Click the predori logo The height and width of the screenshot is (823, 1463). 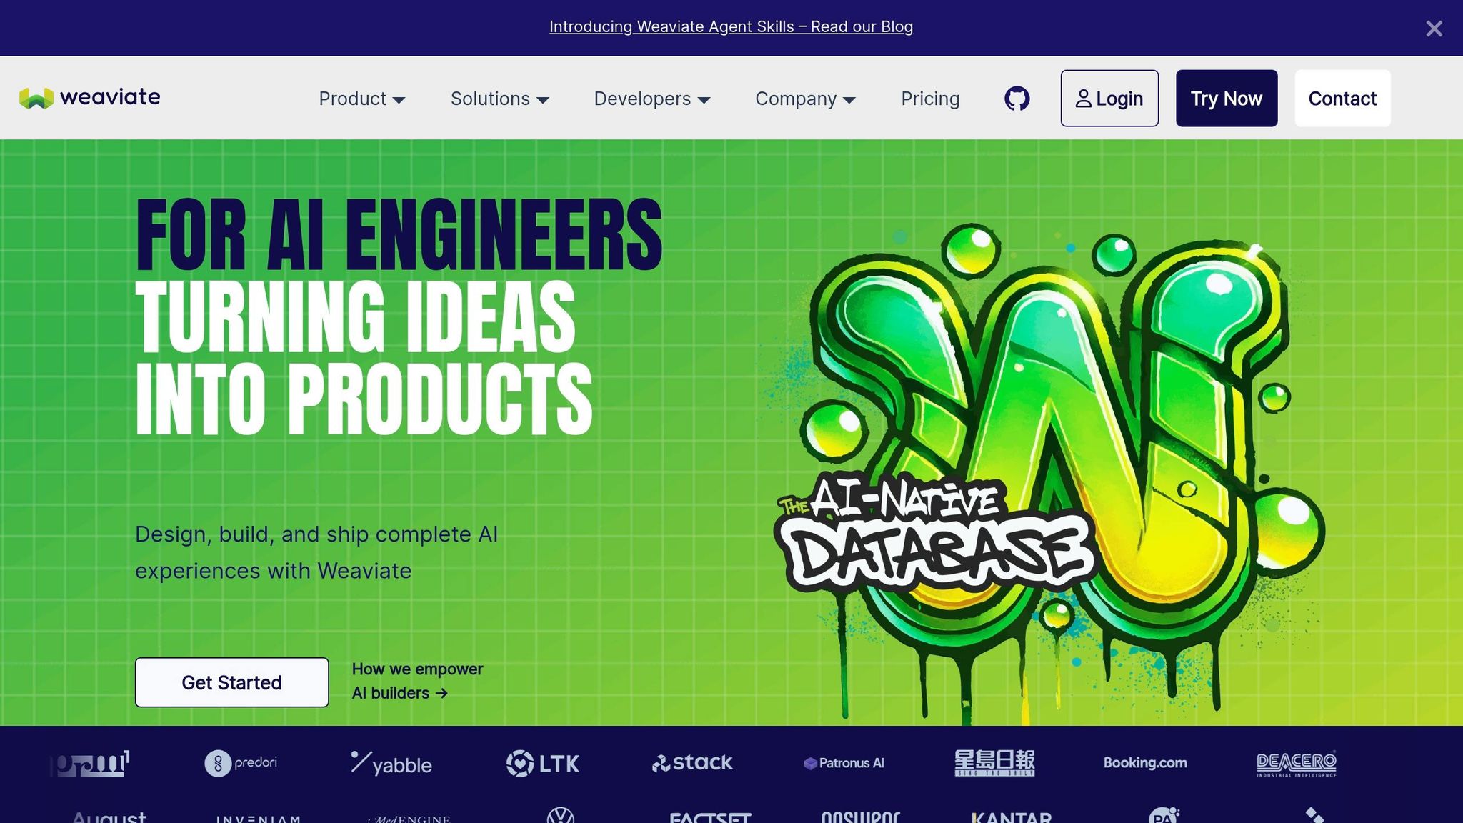pyautogui.click(x=241, y=763)
